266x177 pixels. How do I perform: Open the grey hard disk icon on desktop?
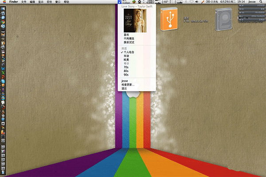[x=223, y=19]
